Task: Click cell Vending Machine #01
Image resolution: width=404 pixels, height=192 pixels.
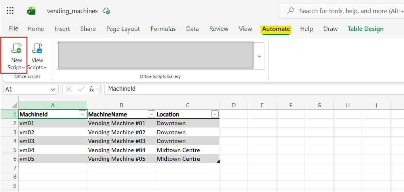Action: tap(121, 123)
